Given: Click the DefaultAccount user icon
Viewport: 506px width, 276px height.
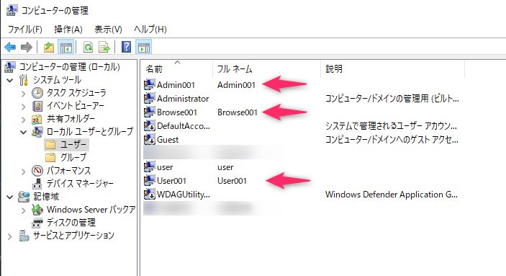Looking at the screenshot, I should [x=149, y=125].
